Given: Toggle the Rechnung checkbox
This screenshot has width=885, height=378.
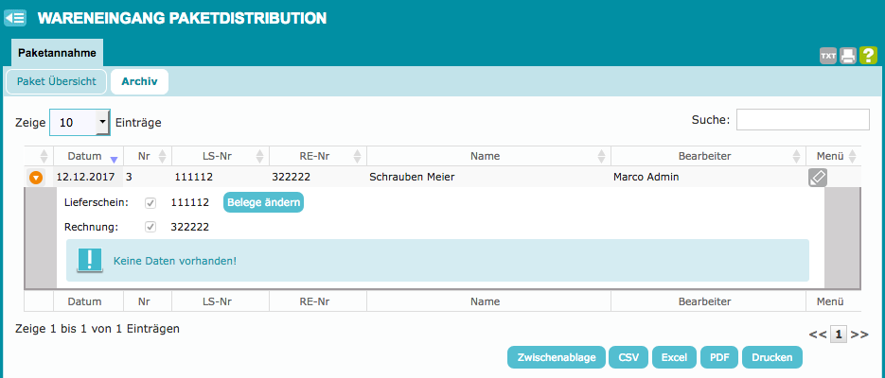Looking at the screenshot, I should (150, 227).
